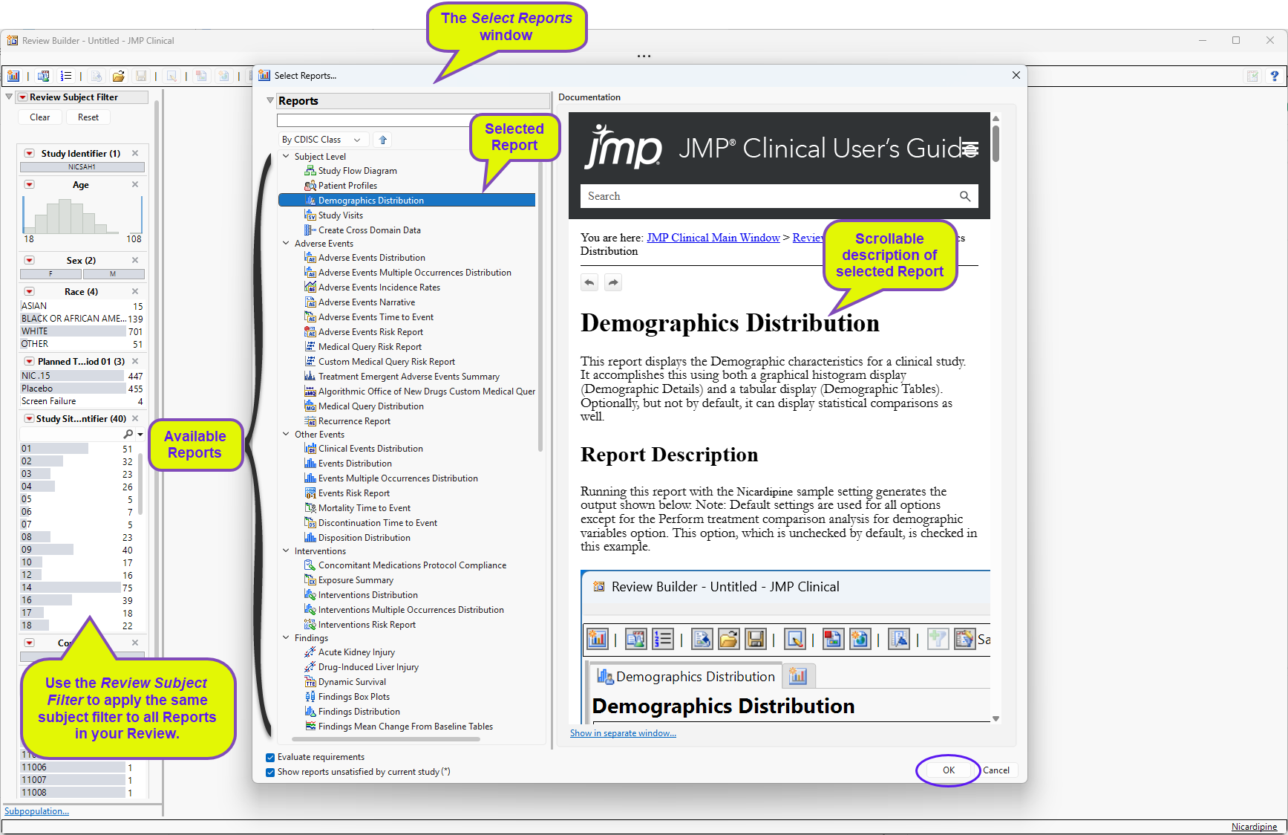Open the By CDISC Class dropdown
The width and height of the screenshot is (1288, 835).
coord(323,140)
